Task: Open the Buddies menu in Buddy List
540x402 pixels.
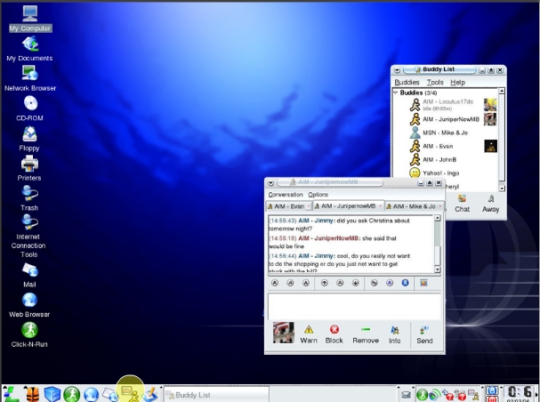Action: (407, 82)
